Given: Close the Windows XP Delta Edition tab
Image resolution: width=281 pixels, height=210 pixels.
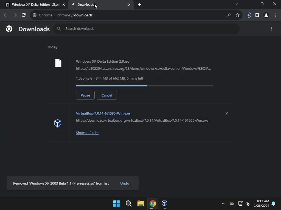Looking at the screenshot, I should tap(64, 5).
